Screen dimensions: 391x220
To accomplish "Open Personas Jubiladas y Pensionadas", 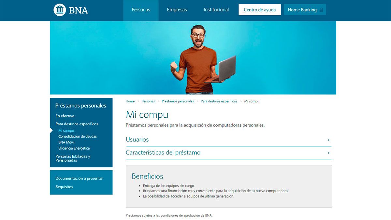I will pos(73,158).
